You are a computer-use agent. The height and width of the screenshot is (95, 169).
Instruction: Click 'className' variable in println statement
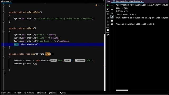[x=62, y=41]
